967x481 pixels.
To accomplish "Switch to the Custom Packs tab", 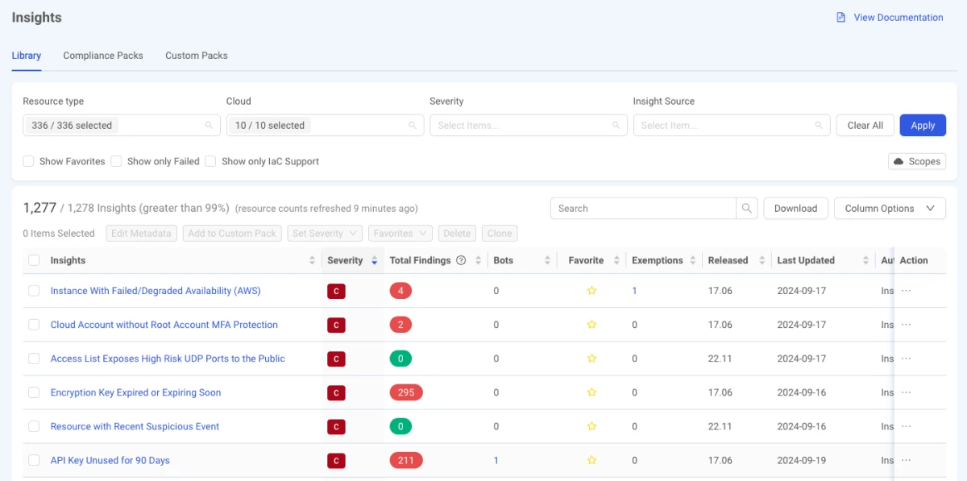I will tap(197, 56).
